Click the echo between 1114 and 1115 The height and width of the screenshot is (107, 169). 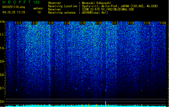tap(76, 89)
